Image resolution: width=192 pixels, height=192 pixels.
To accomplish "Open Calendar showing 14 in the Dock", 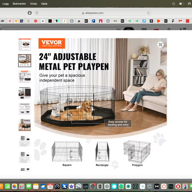I will (x=50, y=186).
